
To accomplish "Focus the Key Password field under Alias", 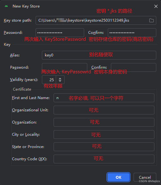I will 65,67.
